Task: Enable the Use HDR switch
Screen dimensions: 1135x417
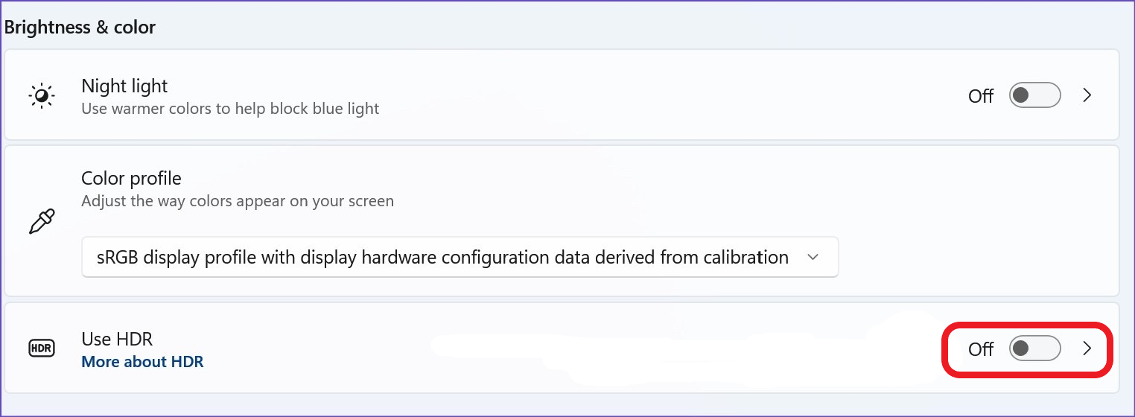Action: (x=1034, y=348)
